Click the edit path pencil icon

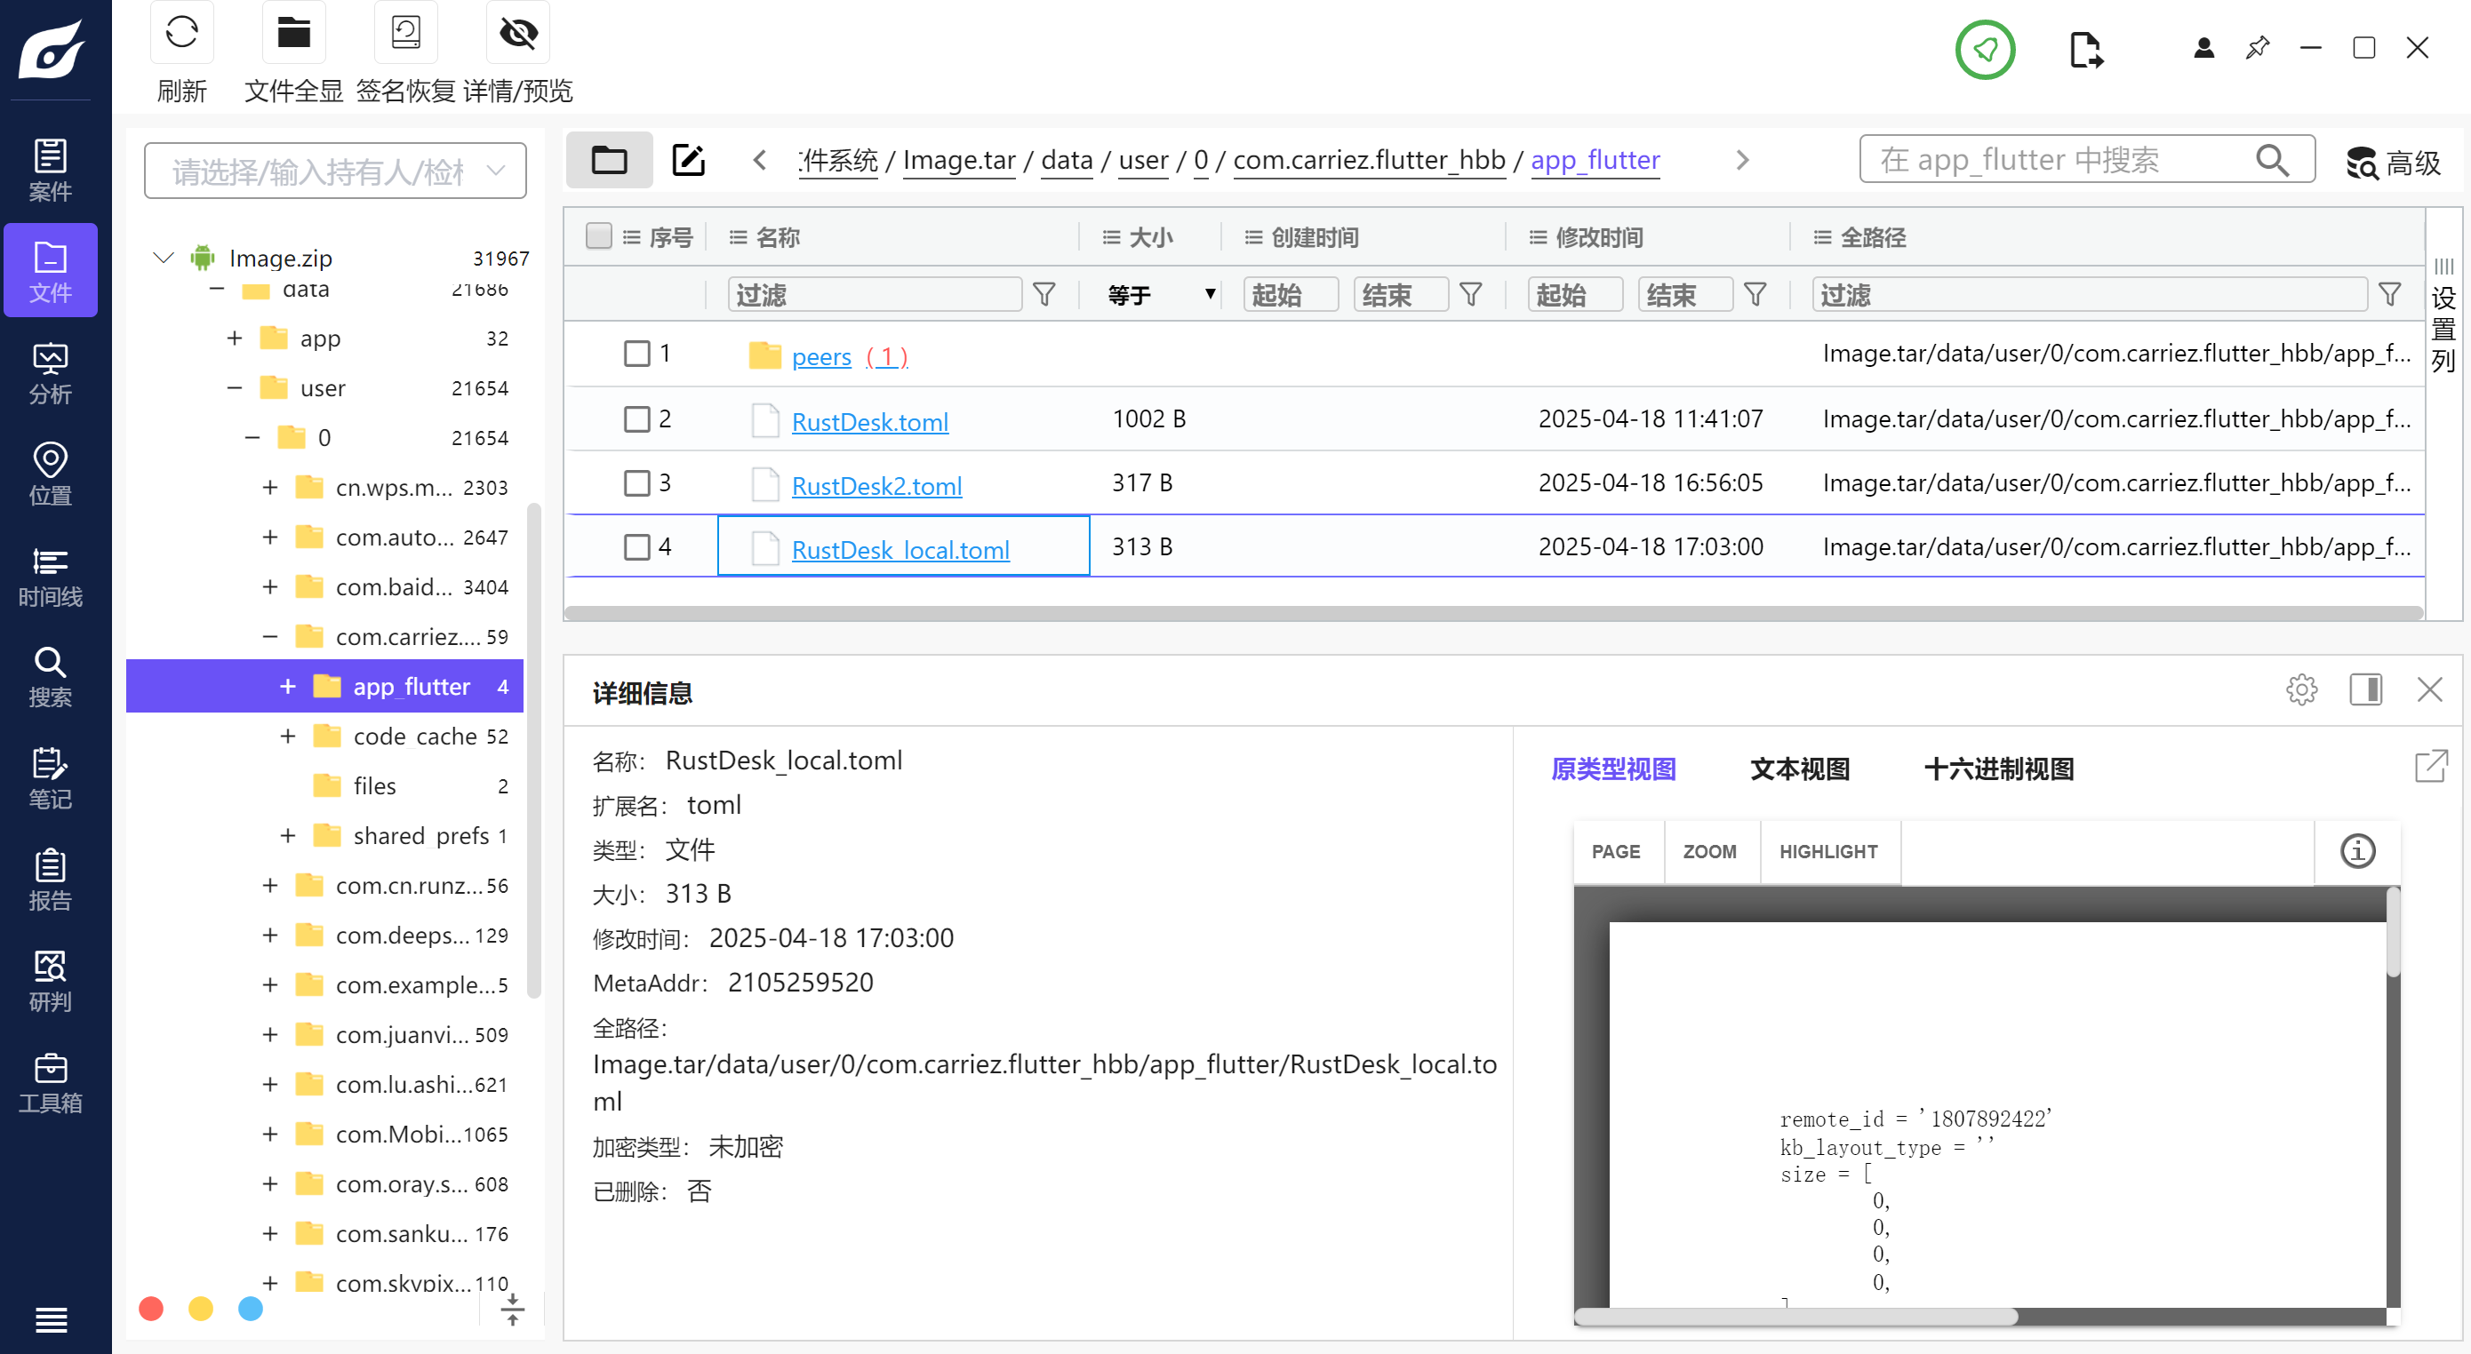pyautogui.click(x=688, y=159)
